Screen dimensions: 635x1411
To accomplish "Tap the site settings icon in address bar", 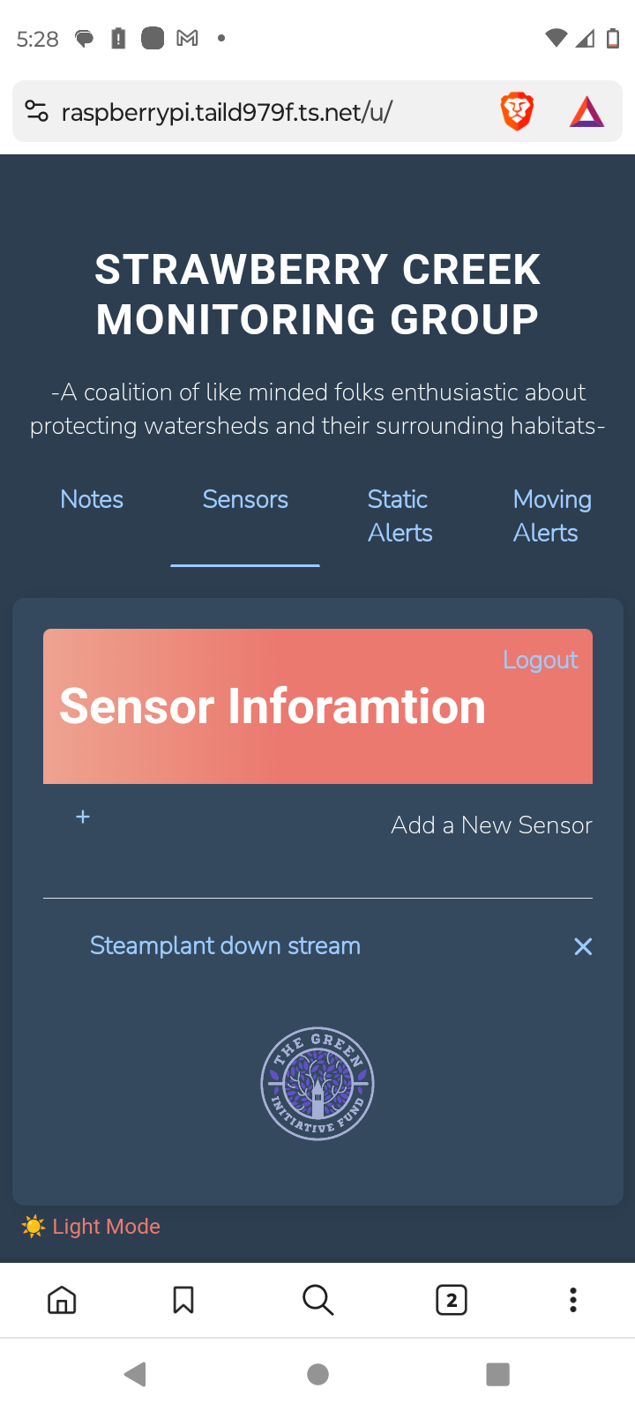I will pyautogui.click(x=36, y=112).
